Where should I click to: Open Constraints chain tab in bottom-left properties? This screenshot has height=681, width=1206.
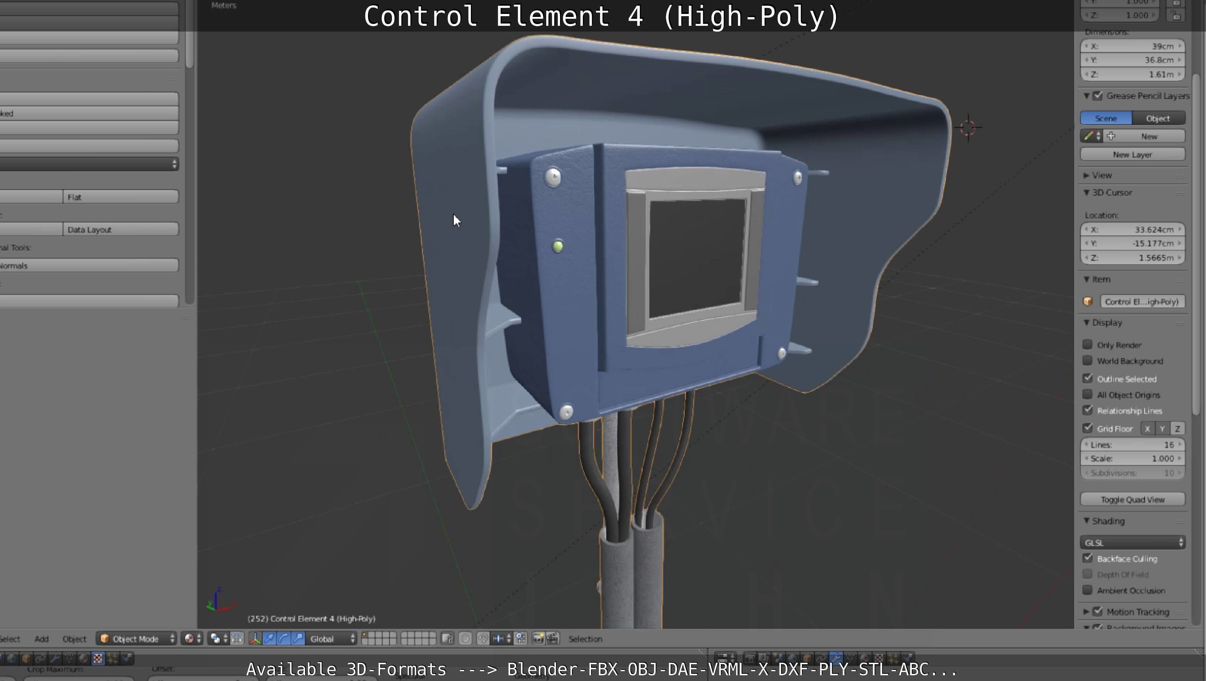point(41,658)
